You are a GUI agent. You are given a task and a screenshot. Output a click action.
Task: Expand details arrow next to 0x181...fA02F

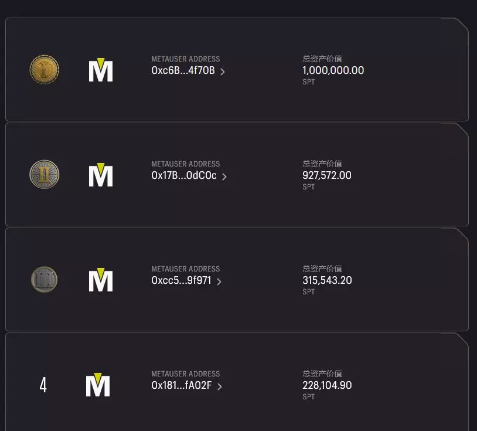click(x=220, y=386)
